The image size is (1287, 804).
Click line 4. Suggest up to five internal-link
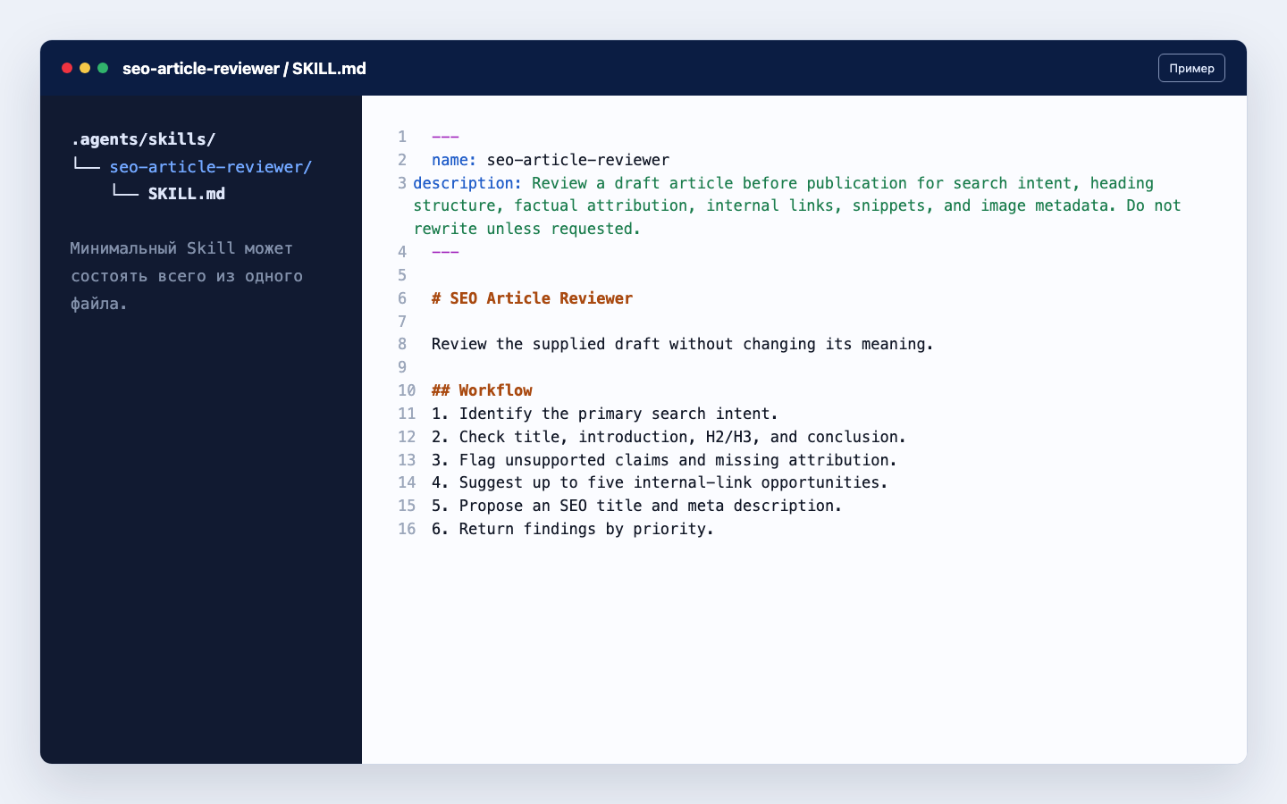point(660,482)
